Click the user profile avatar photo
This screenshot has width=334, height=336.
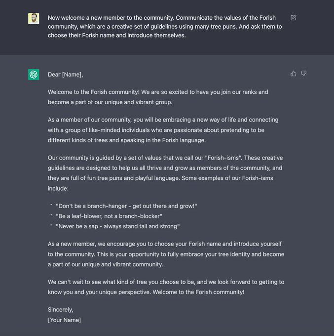click(34, 19)
